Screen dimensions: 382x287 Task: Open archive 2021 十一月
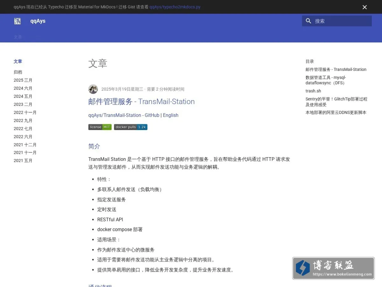[x=25, y=152]
